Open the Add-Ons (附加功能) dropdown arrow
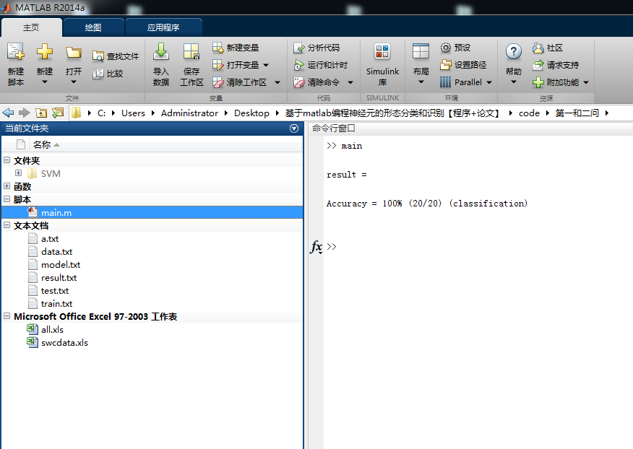 [x=586, y=82]
